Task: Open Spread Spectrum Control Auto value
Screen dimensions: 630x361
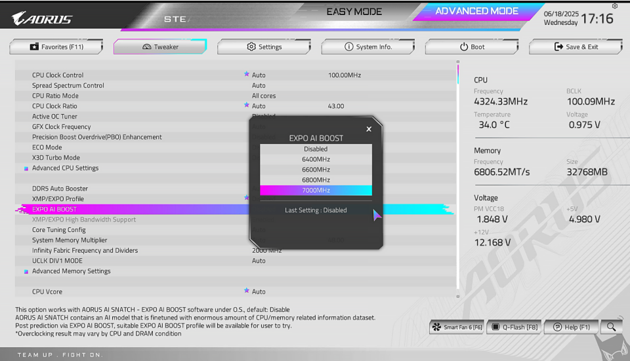Action: (x=259, y=85)
